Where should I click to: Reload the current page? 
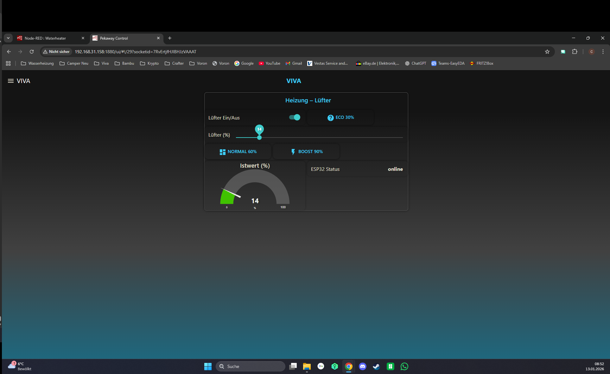tap(32, 52)
